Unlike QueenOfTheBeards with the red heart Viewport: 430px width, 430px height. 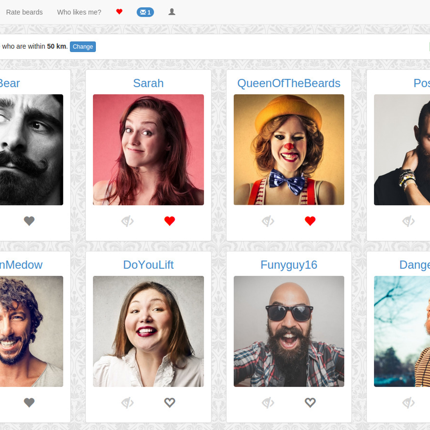[x=310, y=221]
